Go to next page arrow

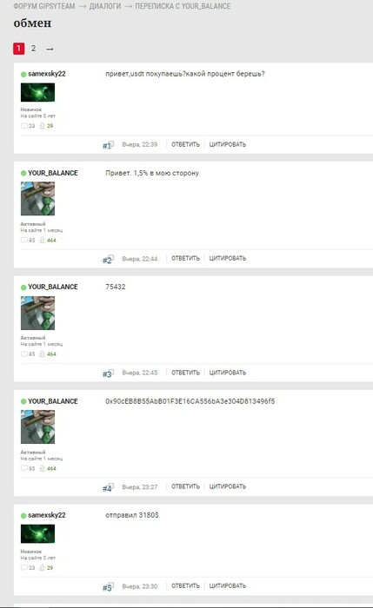(50, 49)
